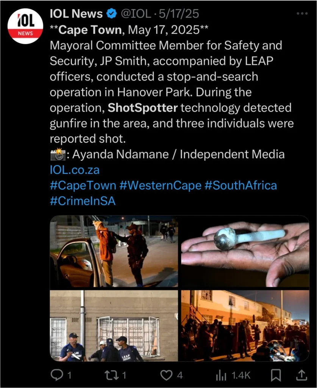Image resolution: width=317 pixels, height=388 pixels.
Task: View post analytics bar chart icon
Action: (221, 375)
